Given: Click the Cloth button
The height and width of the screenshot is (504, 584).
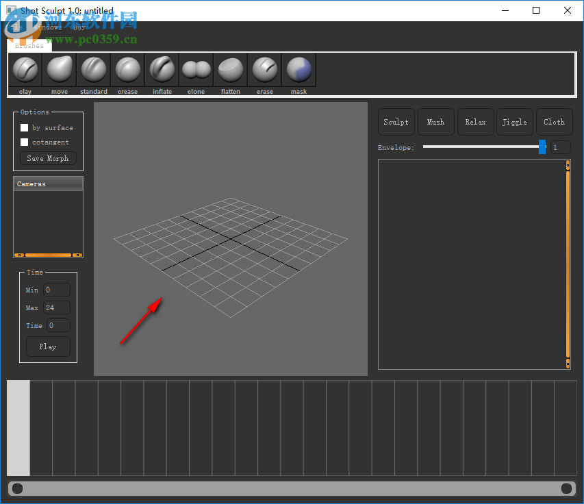Looking at the screenshot, I should coord(555,123).
